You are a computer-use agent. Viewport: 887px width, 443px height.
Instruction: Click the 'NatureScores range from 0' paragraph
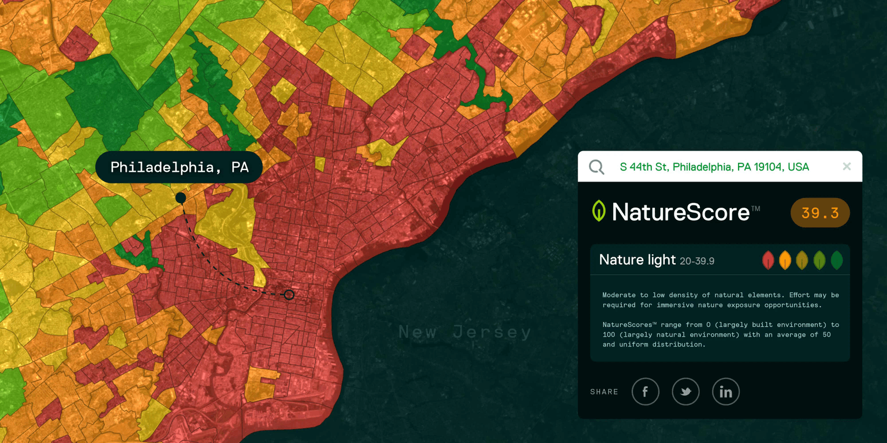pyautogui.click(x=721, y=335)
